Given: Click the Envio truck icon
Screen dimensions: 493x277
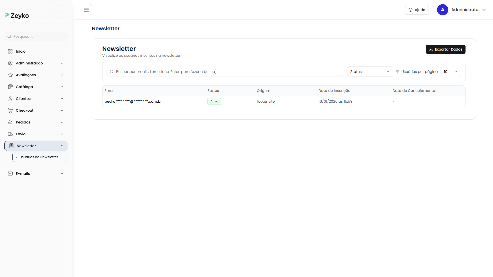Looking at the screenshot, I should [10, 134].
